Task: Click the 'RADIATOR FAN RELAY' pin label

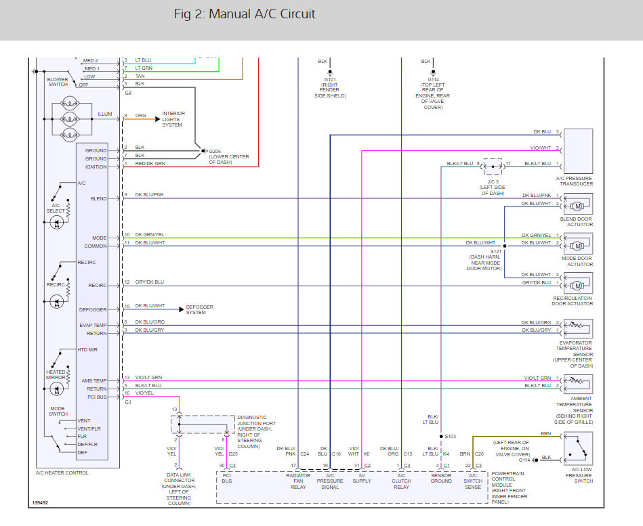Action: (298, 481)
